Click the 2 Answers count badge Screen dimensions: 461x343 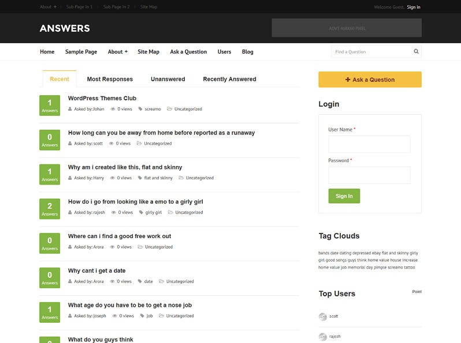coord(50,209)
